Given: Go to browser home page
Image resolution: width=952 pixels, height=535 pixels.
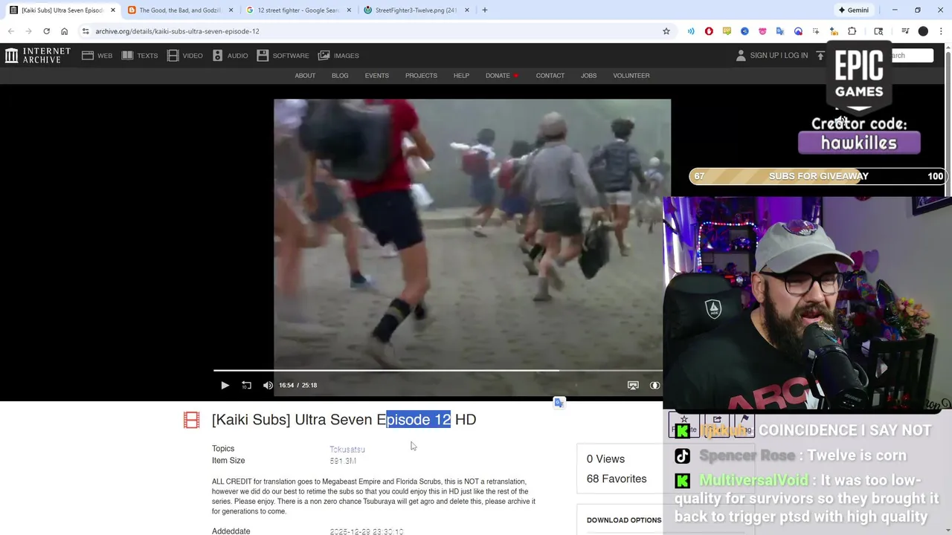Looking at the screenshot, I should [x=65, y=31].
